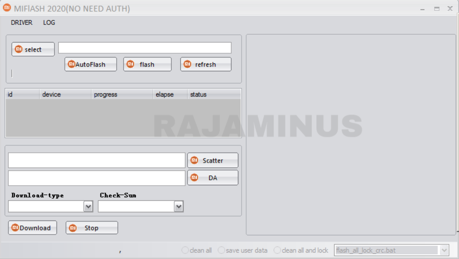The width and height of the screenshot is (459, 259).
Task: Browse for a DA file
Action: click(213, 178)
